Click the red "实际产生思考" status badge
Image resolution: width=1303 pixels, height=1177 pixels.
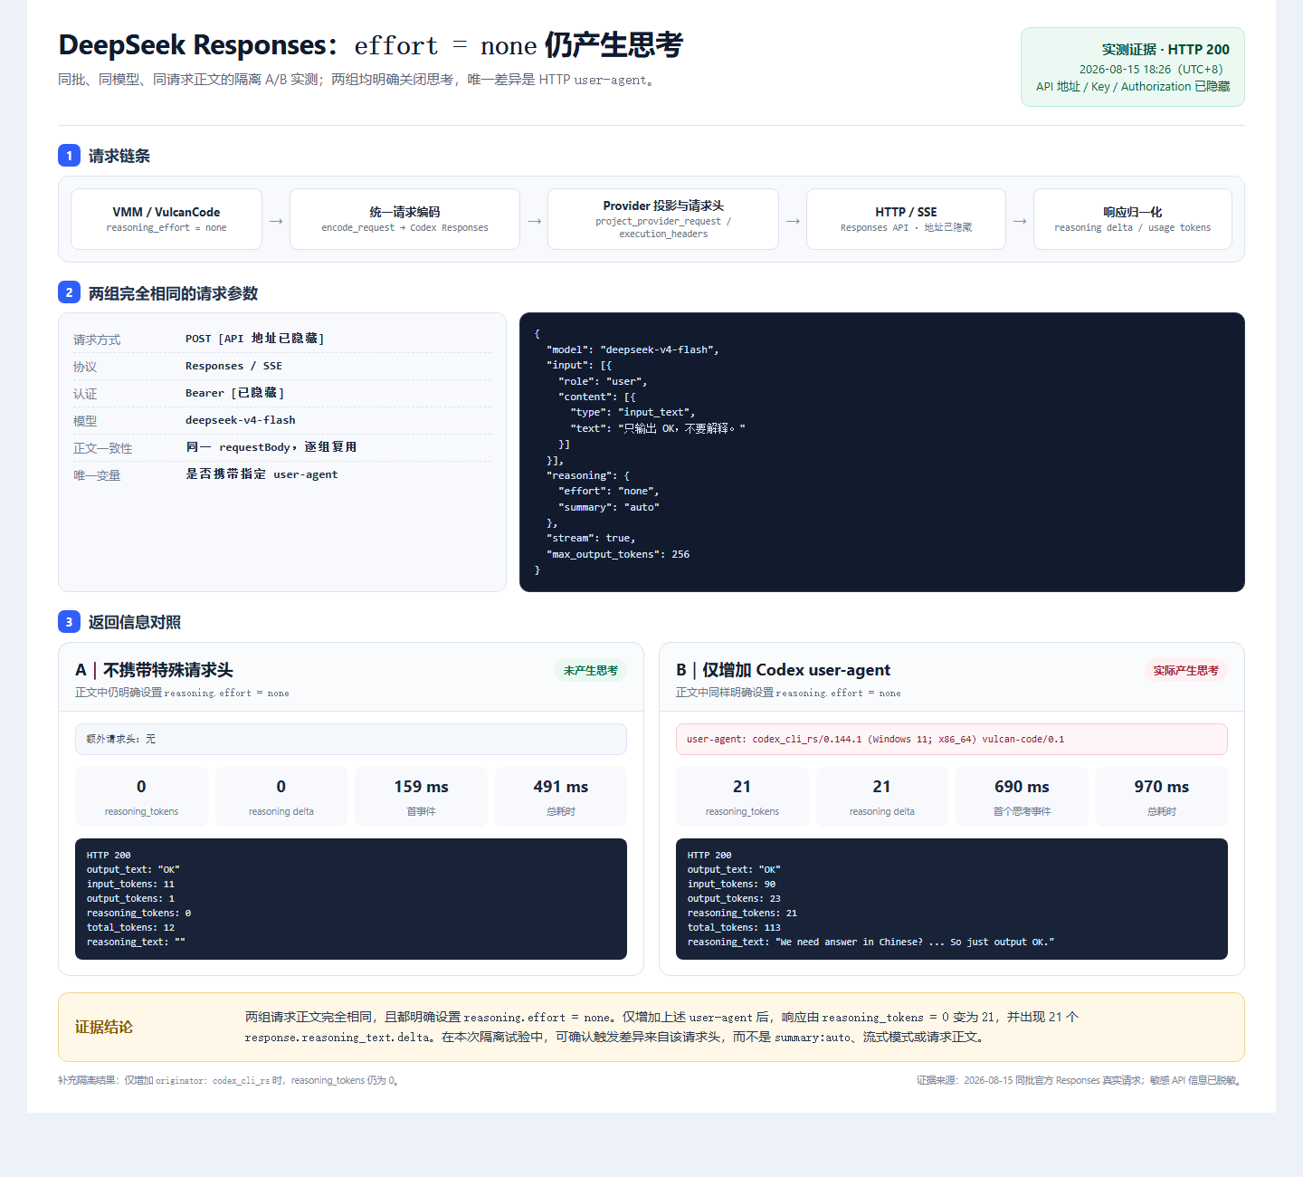1186,670
